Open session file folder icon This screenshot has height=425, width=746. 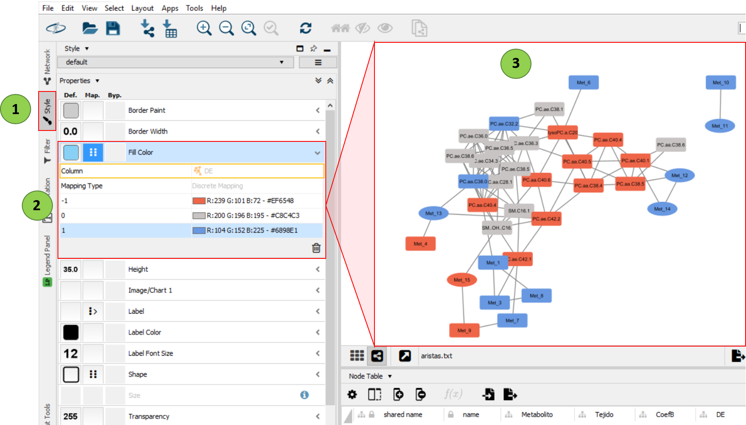[x=90, y=29]
